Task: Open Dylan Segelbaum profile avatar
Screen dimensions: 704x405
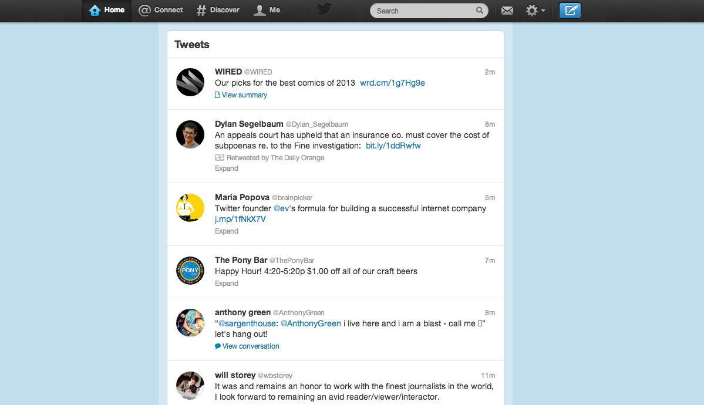Action: click(190, 134)
